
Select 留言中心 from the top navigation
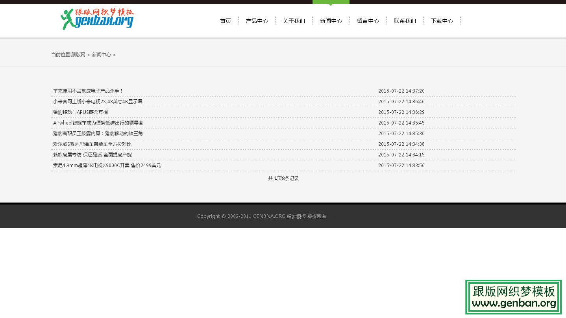(x=368, y=21)
